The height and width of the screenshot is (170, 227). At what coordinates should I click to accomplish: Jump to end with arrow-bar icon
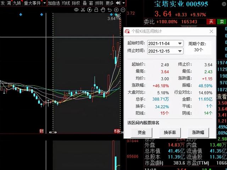[x=118, y=3]
